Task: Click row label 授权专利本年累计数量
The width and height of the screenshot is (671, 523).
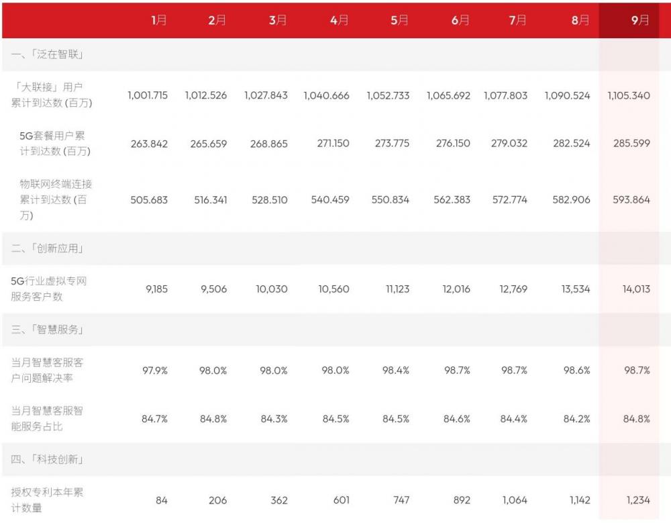Action: pos(47,500)
